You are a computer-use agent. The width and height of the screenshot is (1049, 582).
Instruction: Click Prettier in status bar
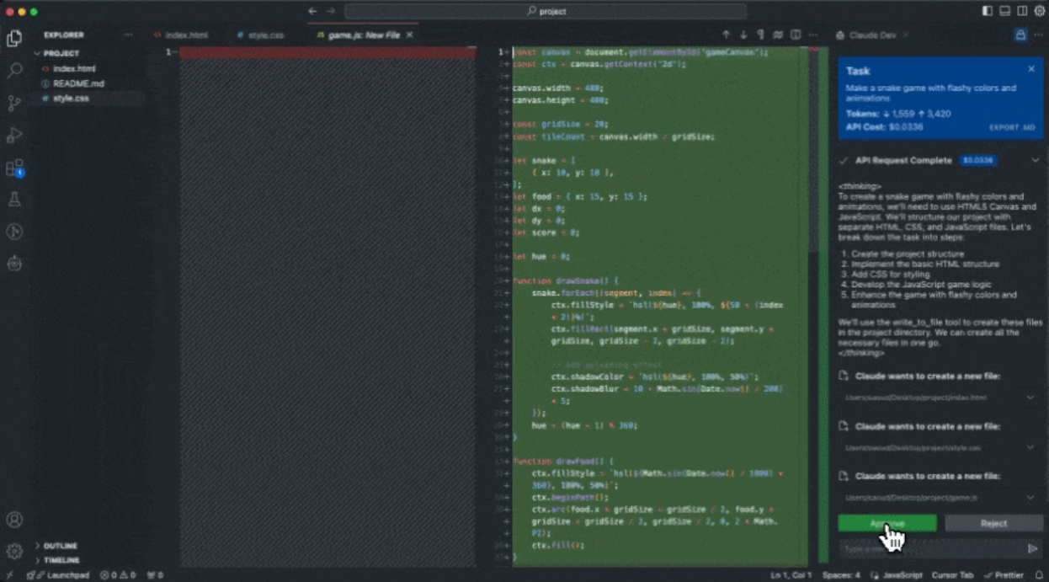(x=1004, y=575)
